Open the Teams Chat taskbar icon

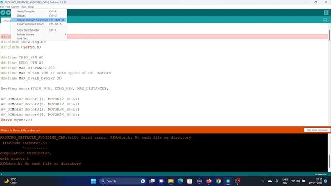[x=161, y=181]
